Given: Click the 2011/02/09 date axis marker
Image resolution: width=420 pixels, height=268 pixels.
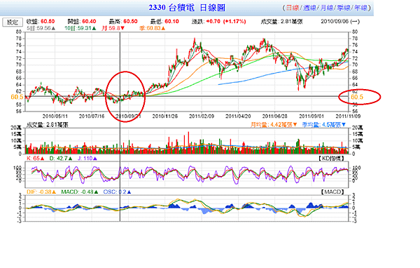Looking at the screenshot, I should point(202,116).
